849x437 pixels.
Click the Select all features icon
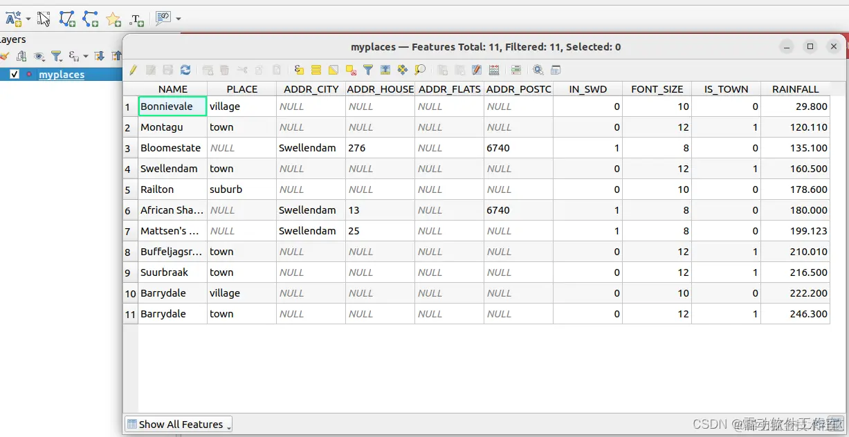click(316, 70)
